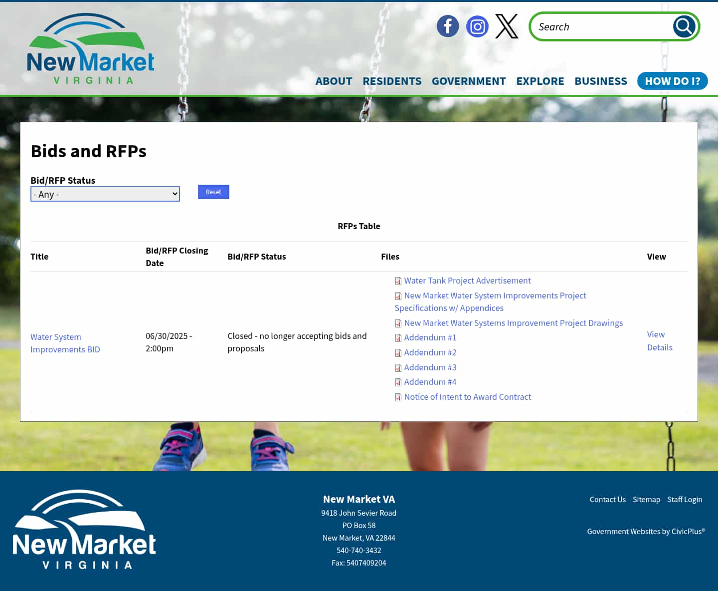Go to Contact Us in footer
This screenshot has height=591, width=718.
click(607, 499)
